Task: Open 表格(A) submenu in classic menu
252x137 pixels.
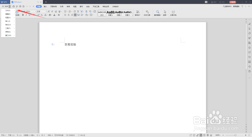Action: [8, 32]
